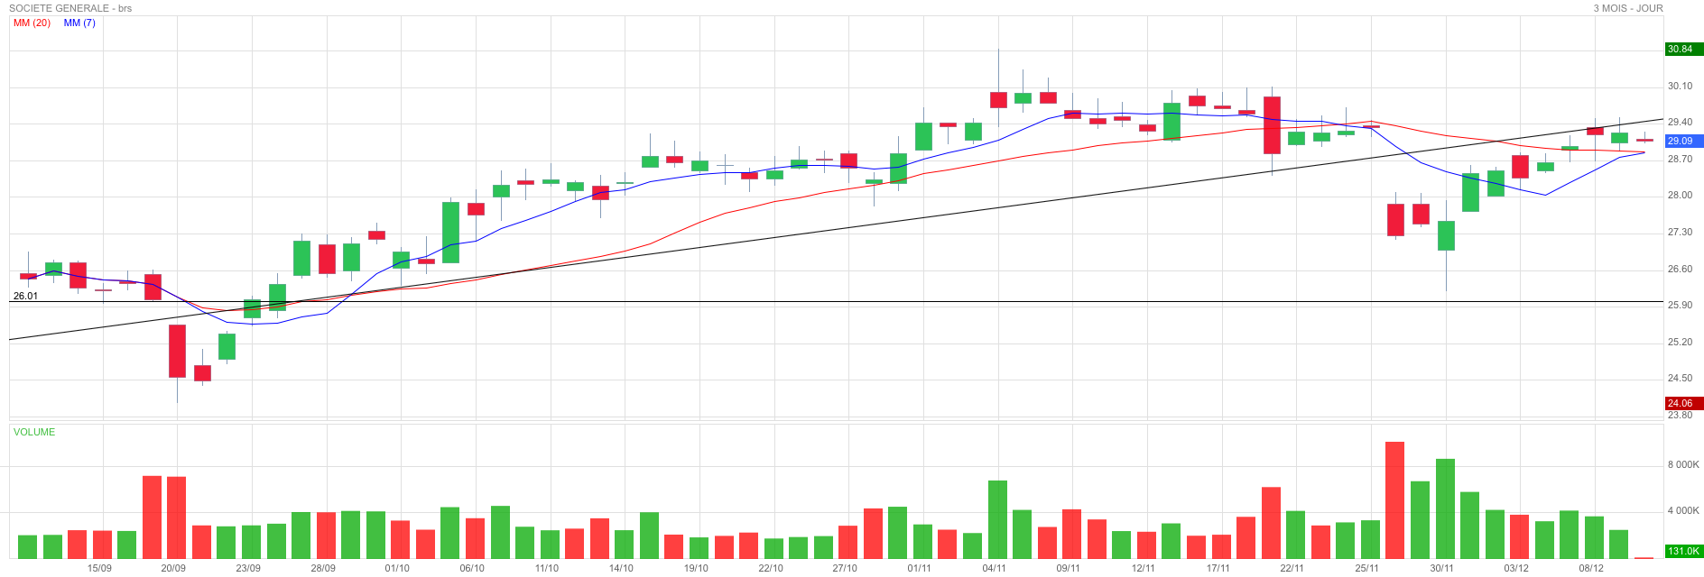Click the 01/10 date label
The width and height of the screenshot is (1704, 577).
[397, 568]
